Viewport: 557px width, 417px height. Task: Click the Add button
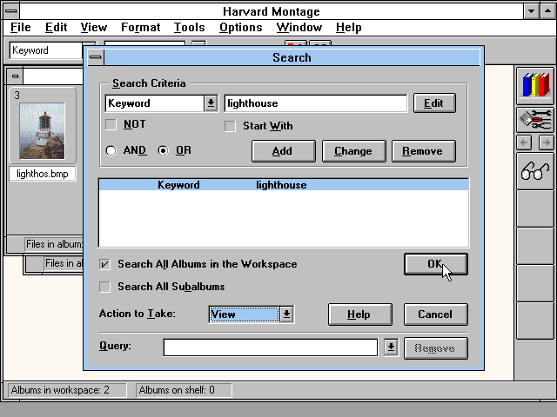pos(282,151)
